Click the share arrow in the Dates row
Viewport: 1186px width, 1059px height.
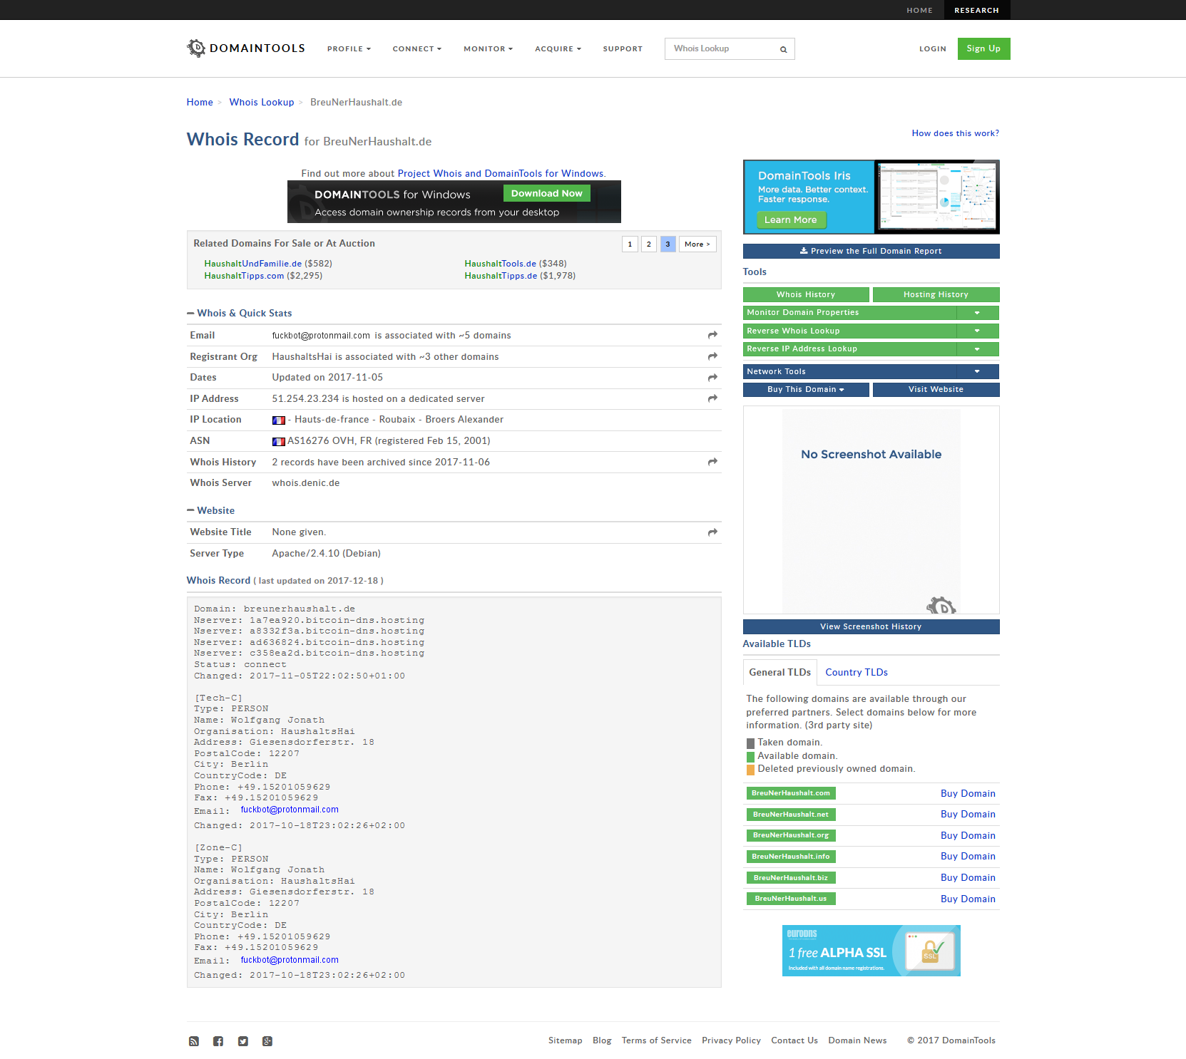(712, 378)
